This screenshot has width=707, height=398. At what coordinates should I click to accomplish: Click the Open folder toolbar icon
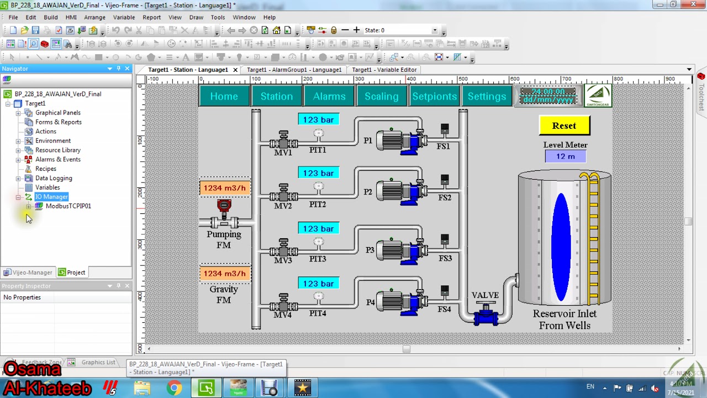pyautogui.click(x=24, y=30)
